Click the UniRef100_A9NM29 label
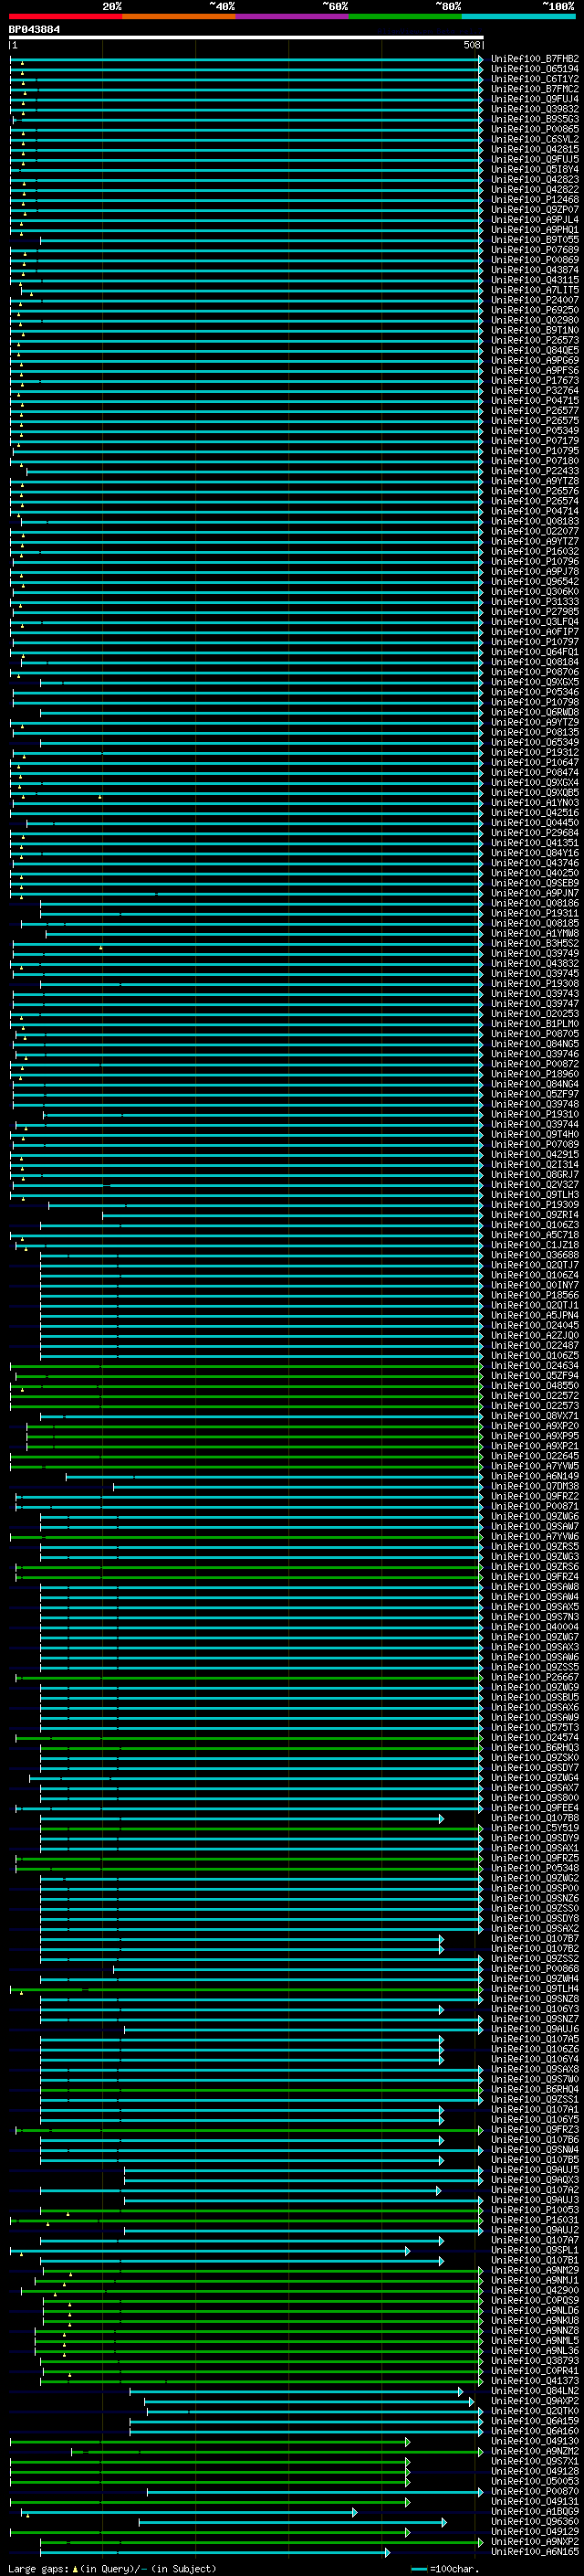The image size is (584, 2576). click(x=534, y=2271)
